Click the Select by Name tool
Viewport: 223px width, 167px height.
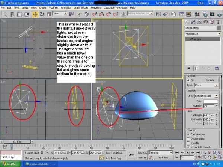coord(13,14)
